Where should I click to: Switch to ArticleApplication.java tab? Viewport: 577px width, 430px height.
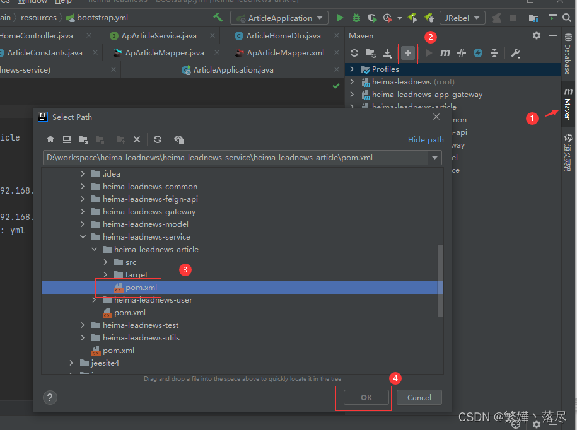[233, 70]
